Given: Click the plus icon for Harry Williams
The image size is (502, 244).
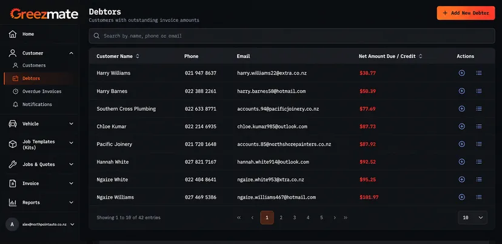Looking at the screenshot, I should 461,73.
